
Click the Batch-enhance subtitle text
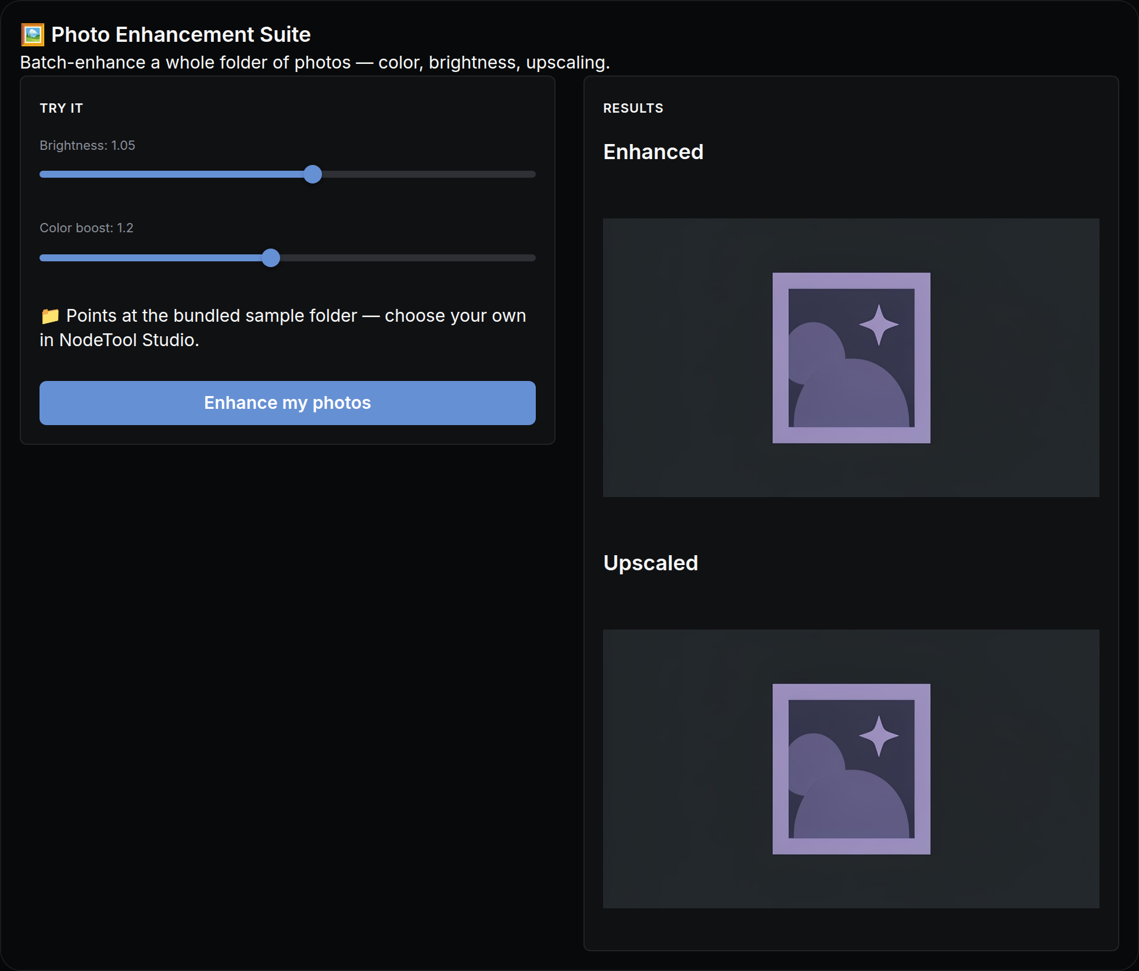pos(315,62)
